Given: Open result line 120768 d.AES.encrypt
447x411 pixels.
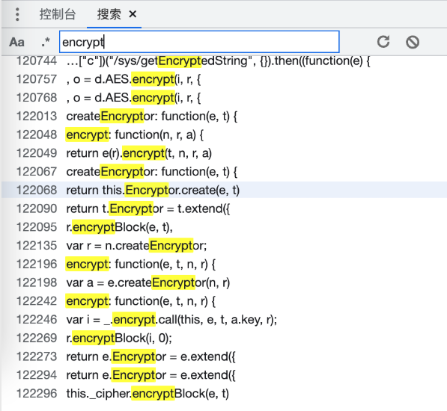Looking at the screenshot, I should coord(224,98).
